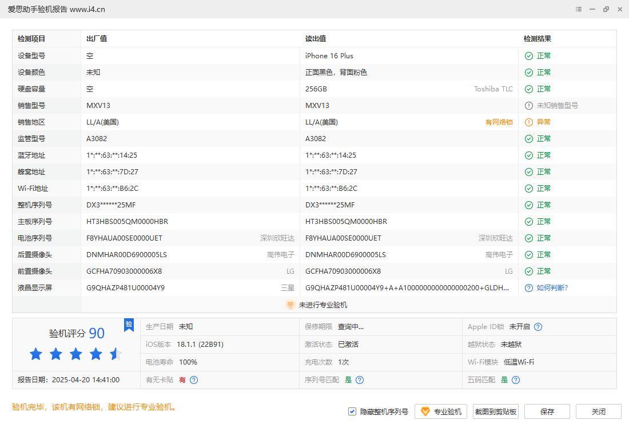Click the 检测结果 column header

[538, 39]
